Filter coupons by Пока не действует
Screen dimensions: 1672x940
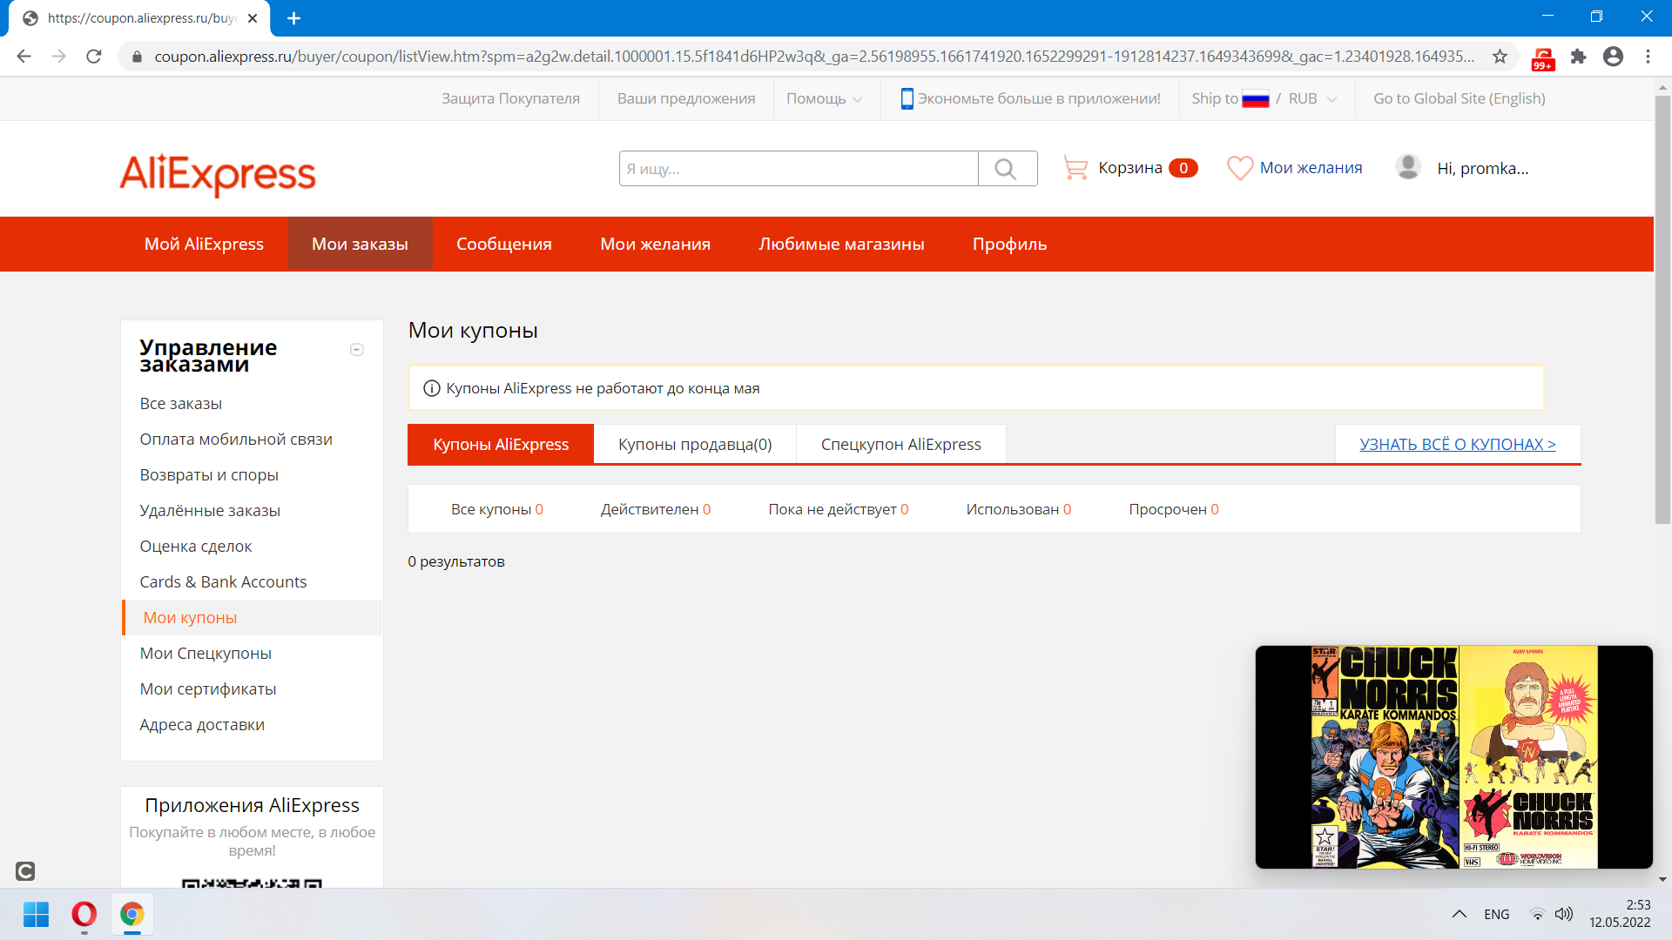tap(839, 509)
